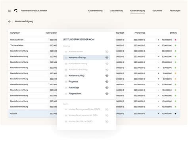The image size is (188, 144).
Task: Show the Kostenberechnung column via eye icon
Action: [x=107, y=63]
